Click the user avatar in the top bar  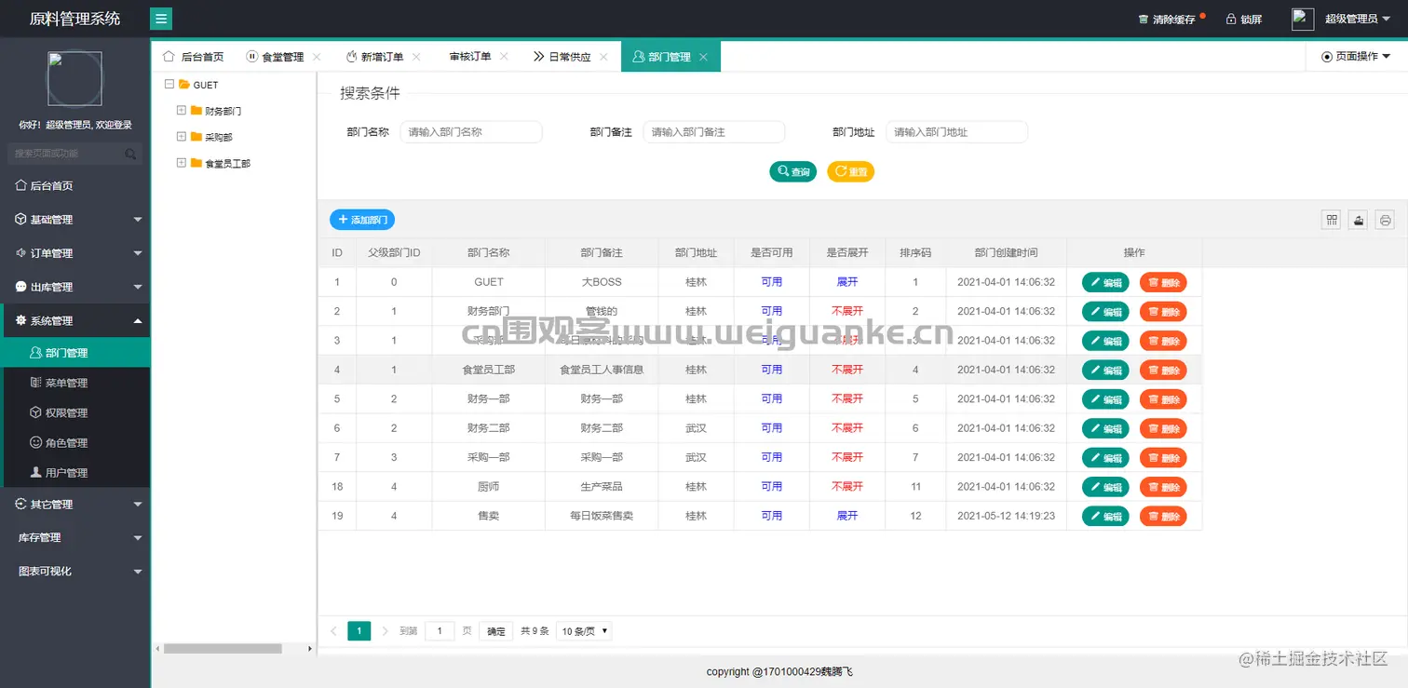(x=1303, y=19)
